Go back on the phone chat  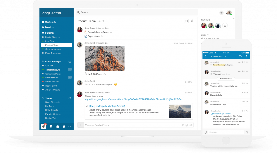click(205, 56)
